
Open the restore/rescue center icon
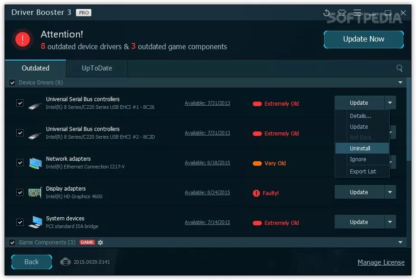(326, 13)
